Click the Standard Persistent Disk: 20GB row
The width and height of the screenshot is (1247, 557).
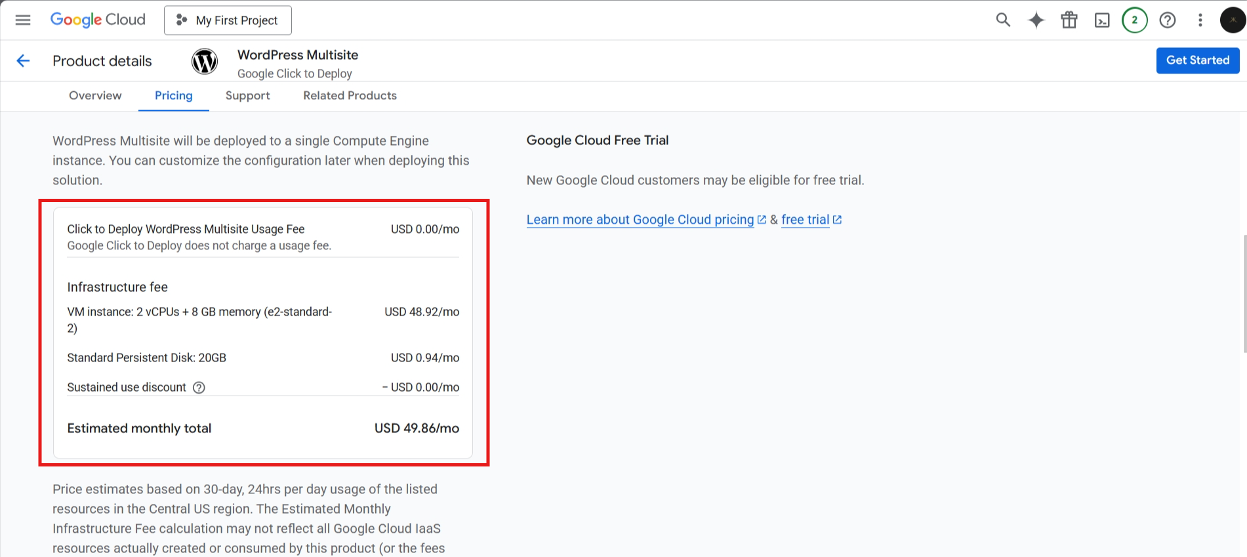pyautogui.click(x=263, y=358)
